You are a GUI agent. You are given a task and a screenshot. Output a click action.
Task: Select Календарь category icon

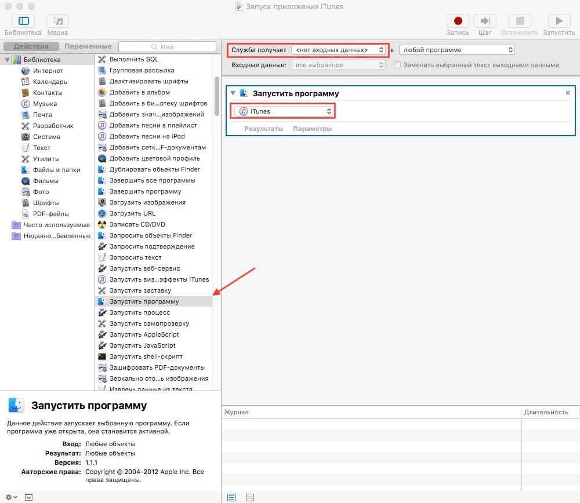[x=25, y=82]
